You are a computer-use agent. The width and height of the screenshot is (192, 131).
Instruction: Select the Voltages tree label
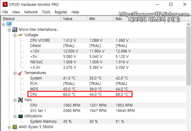(31, 35)
